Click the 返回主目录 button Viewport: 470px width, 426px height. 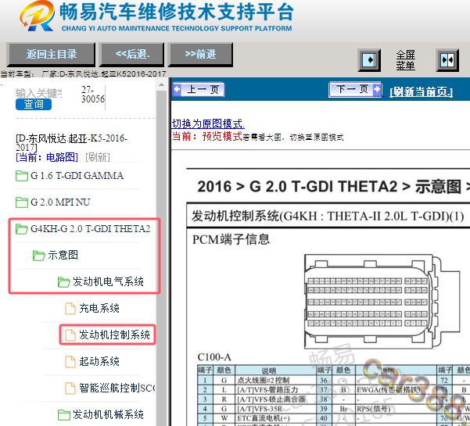pos(51,55)
